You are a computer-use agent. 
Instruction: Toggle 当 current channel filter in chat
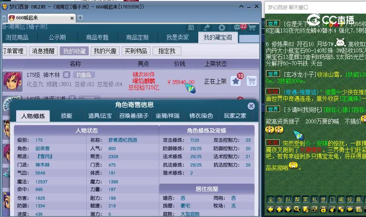pyautogui.click(x=279, y=199)
